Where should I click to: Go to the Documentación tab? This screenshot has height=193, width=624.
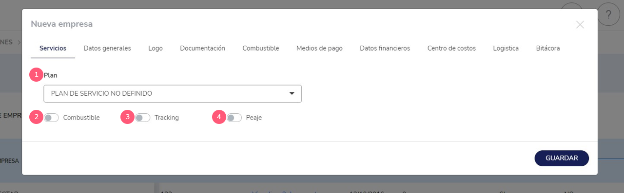click(202, 48)
